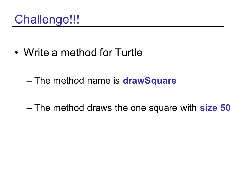Click the dash before "The method draws"
The width and height of the screenshot is (242, 182).
pos(29,108)
